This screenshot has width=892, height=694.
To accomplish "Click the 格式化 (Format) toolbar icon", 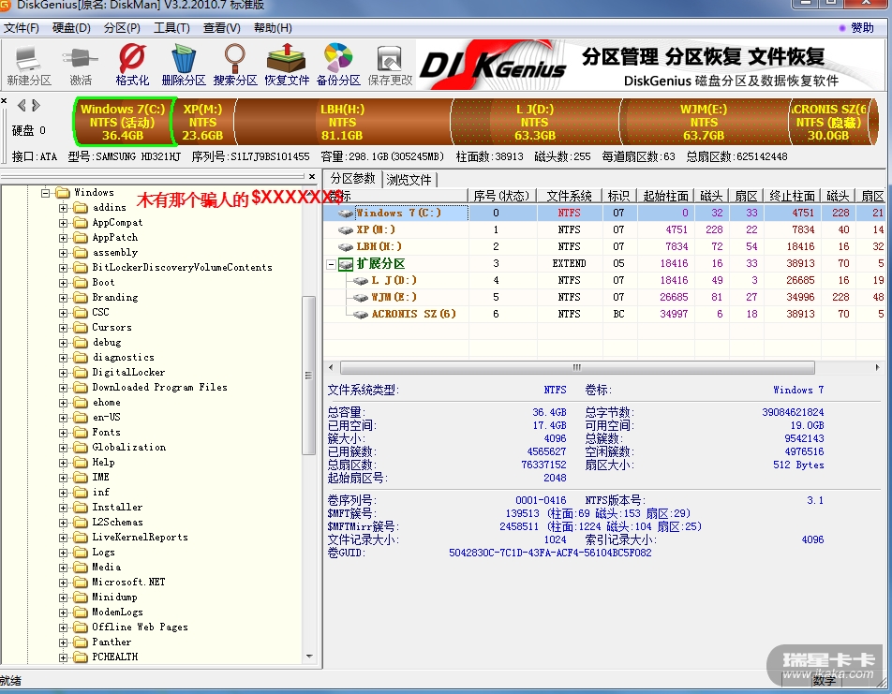I will pyautogui.click(x=132, y=65).
